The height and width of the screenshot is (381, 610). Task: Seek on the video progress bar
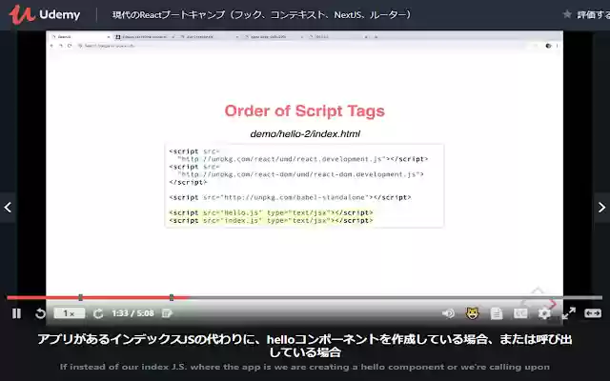305,298
